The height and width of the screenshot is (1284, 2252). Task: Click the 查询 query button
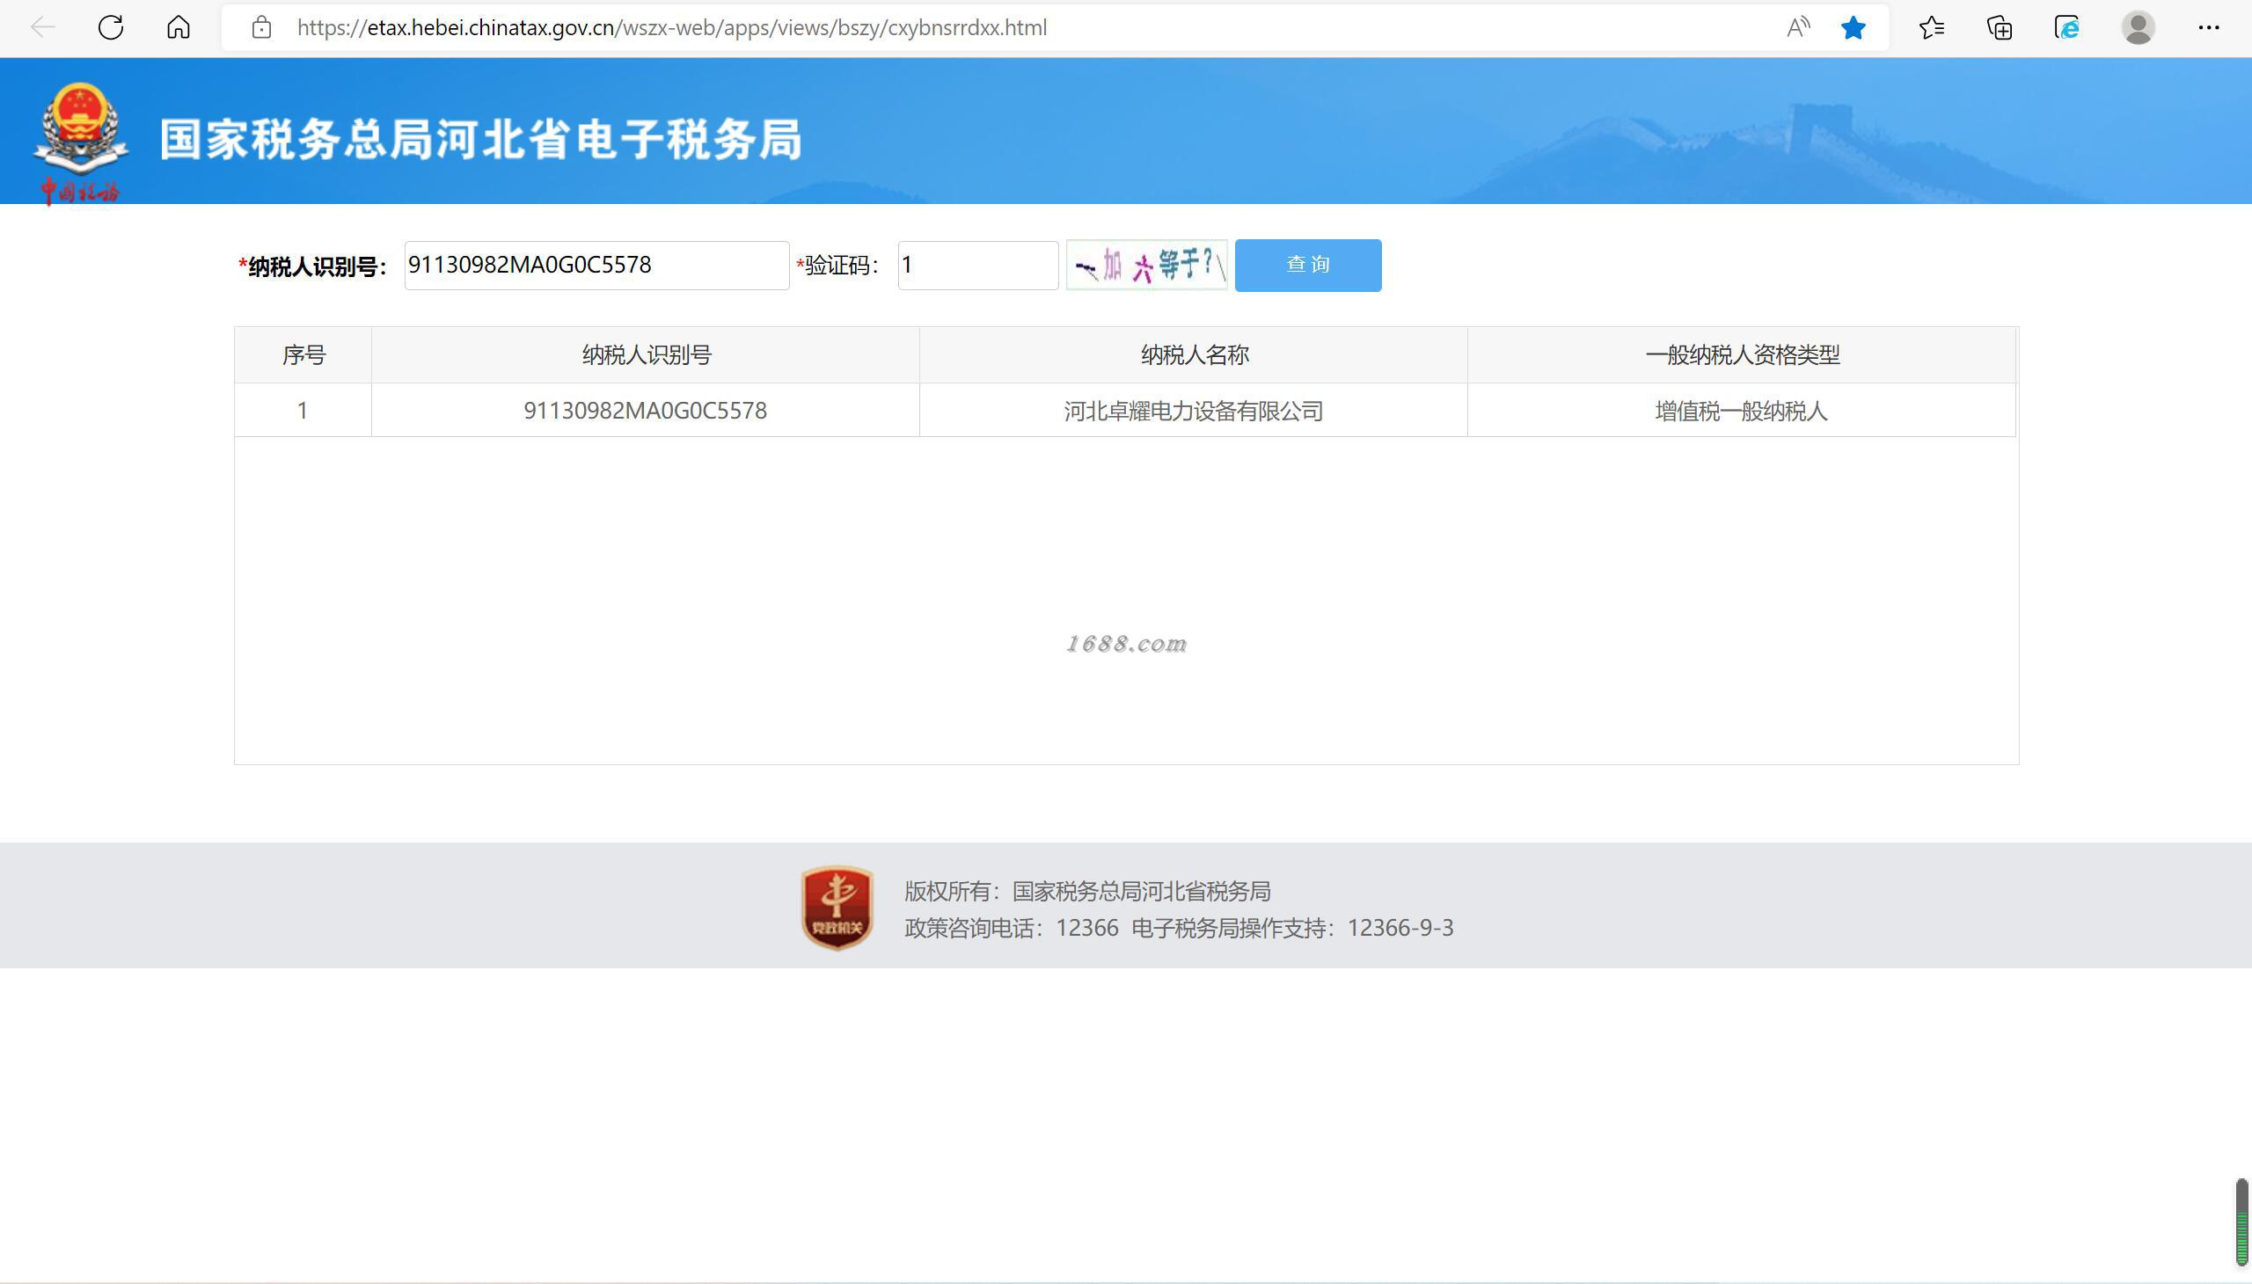(x=1307, y=265)
